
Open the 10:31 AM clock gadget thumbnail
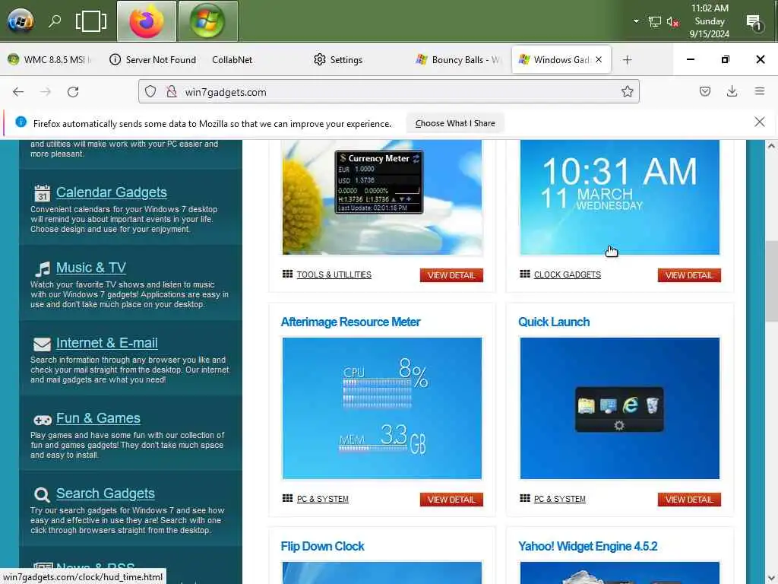[620, 197]
